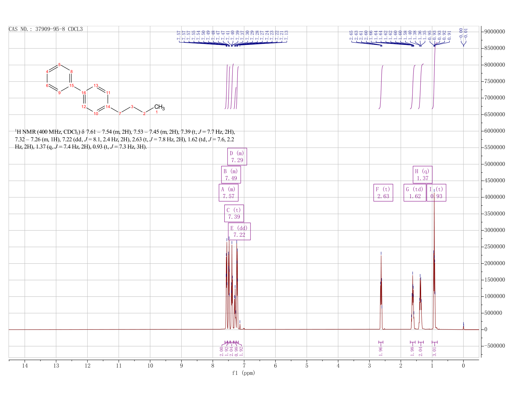522x403 pixels.
Task: Click atom 14 on the benzene ring
Action: coord(108,107)
